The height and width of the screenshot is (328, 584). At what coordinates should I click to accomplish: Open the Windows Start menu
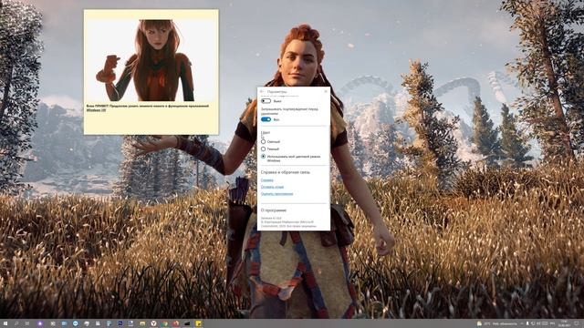pyautogui.click(x=5, y=324)
